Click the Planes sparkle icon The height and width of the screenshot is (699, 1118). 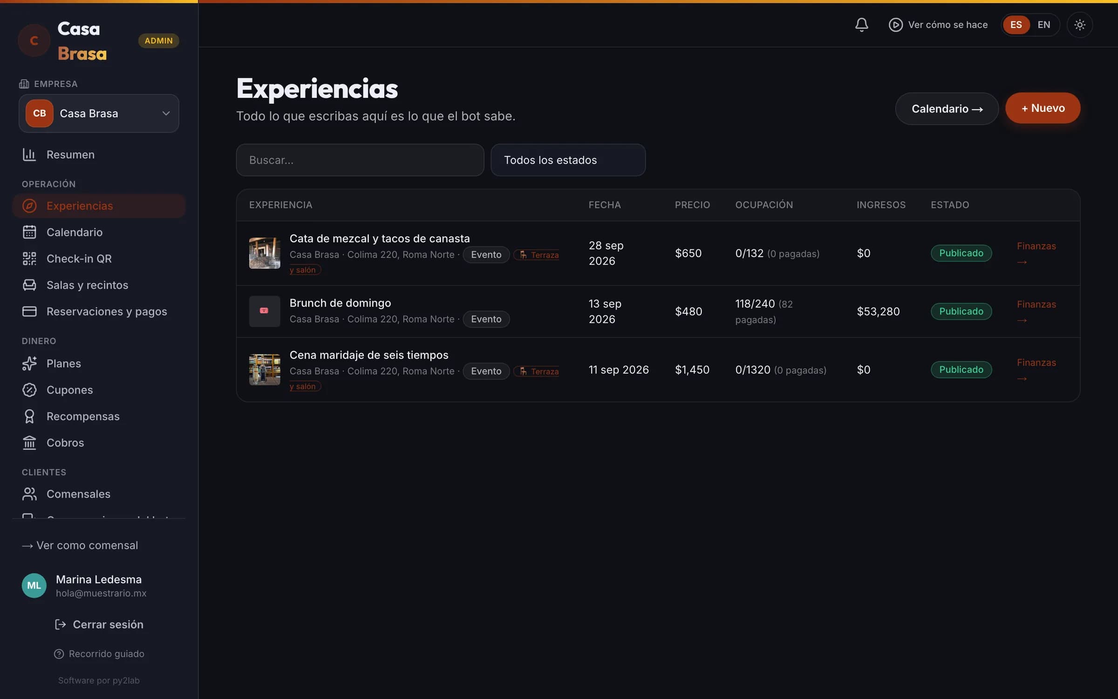click(x=29, y=363)
